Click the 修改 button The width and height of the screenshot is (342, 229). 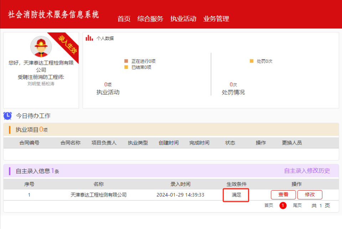click(x=310, y=194)
